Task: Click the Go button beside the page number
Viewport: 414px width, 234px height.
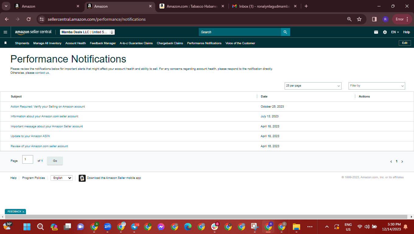Action: 55,161
